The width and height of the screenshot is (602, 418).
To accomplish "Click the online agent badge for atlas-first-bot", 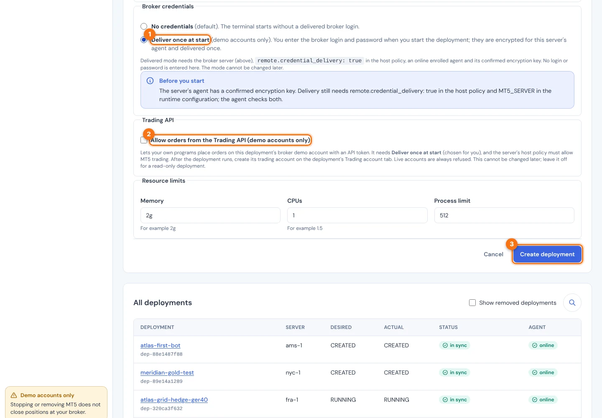I will click(x=543, y=345).
